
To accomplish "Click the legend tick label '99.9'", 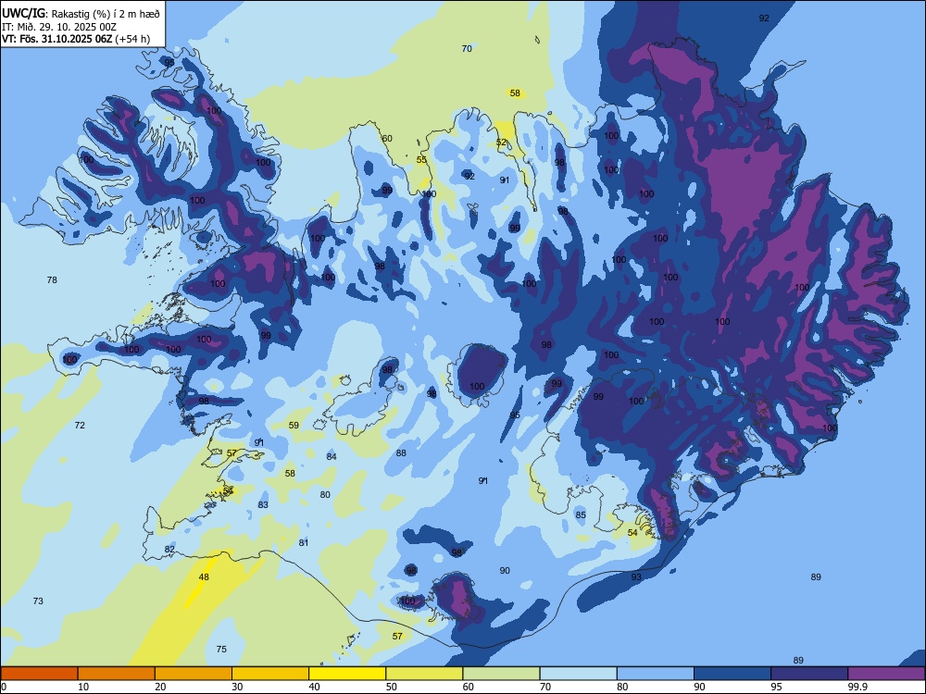I will point(857,687).
